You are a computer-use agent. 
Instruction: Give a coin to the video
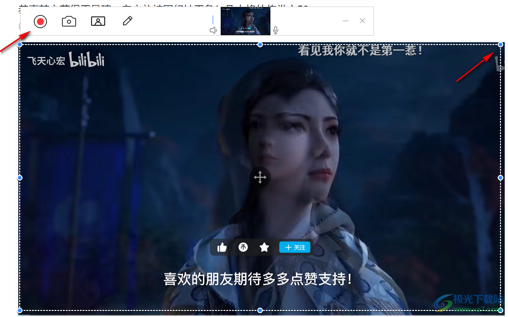(243, 248)
